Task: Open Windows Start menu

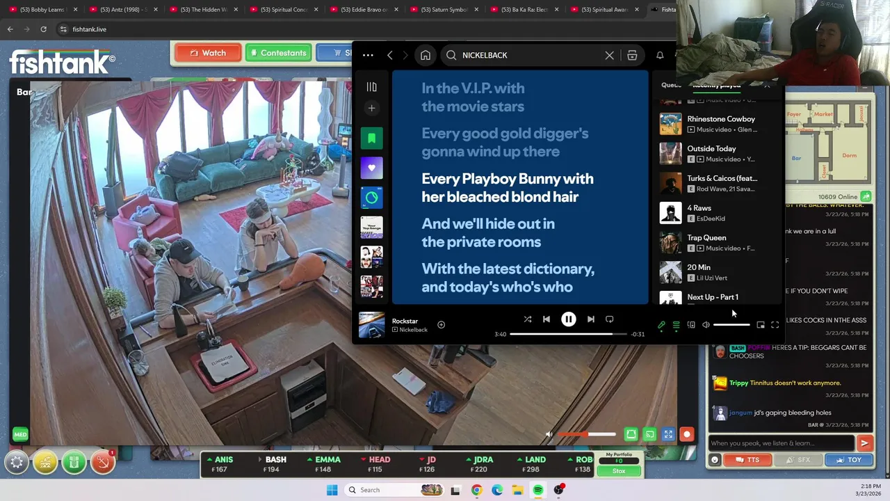Action: point(332,490)
